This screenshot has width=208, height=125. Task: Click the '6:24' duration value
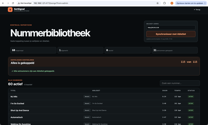point(164,97)
